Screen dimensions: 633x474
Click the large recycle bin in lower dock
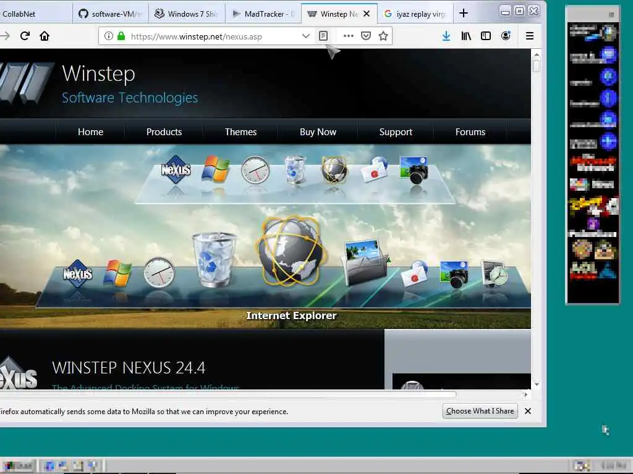[215, 260]
